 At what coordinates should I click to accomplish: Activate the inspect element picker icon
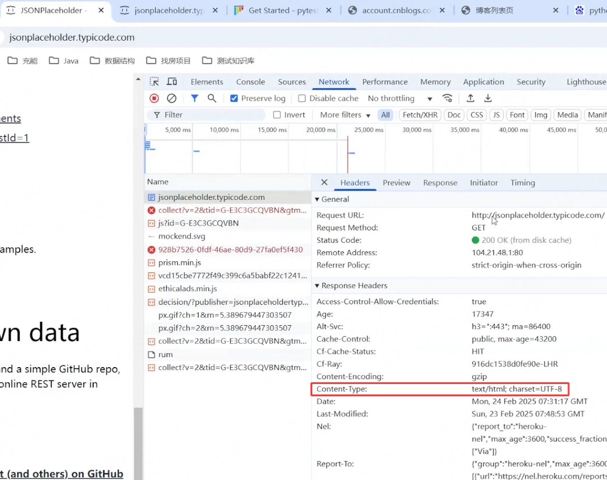click(154, 81)
